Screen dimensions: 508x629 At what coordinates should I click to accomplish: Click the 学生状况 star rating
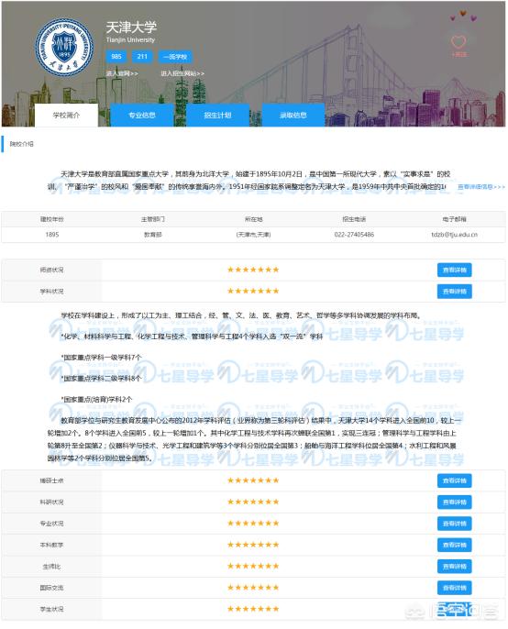[253, 609]
